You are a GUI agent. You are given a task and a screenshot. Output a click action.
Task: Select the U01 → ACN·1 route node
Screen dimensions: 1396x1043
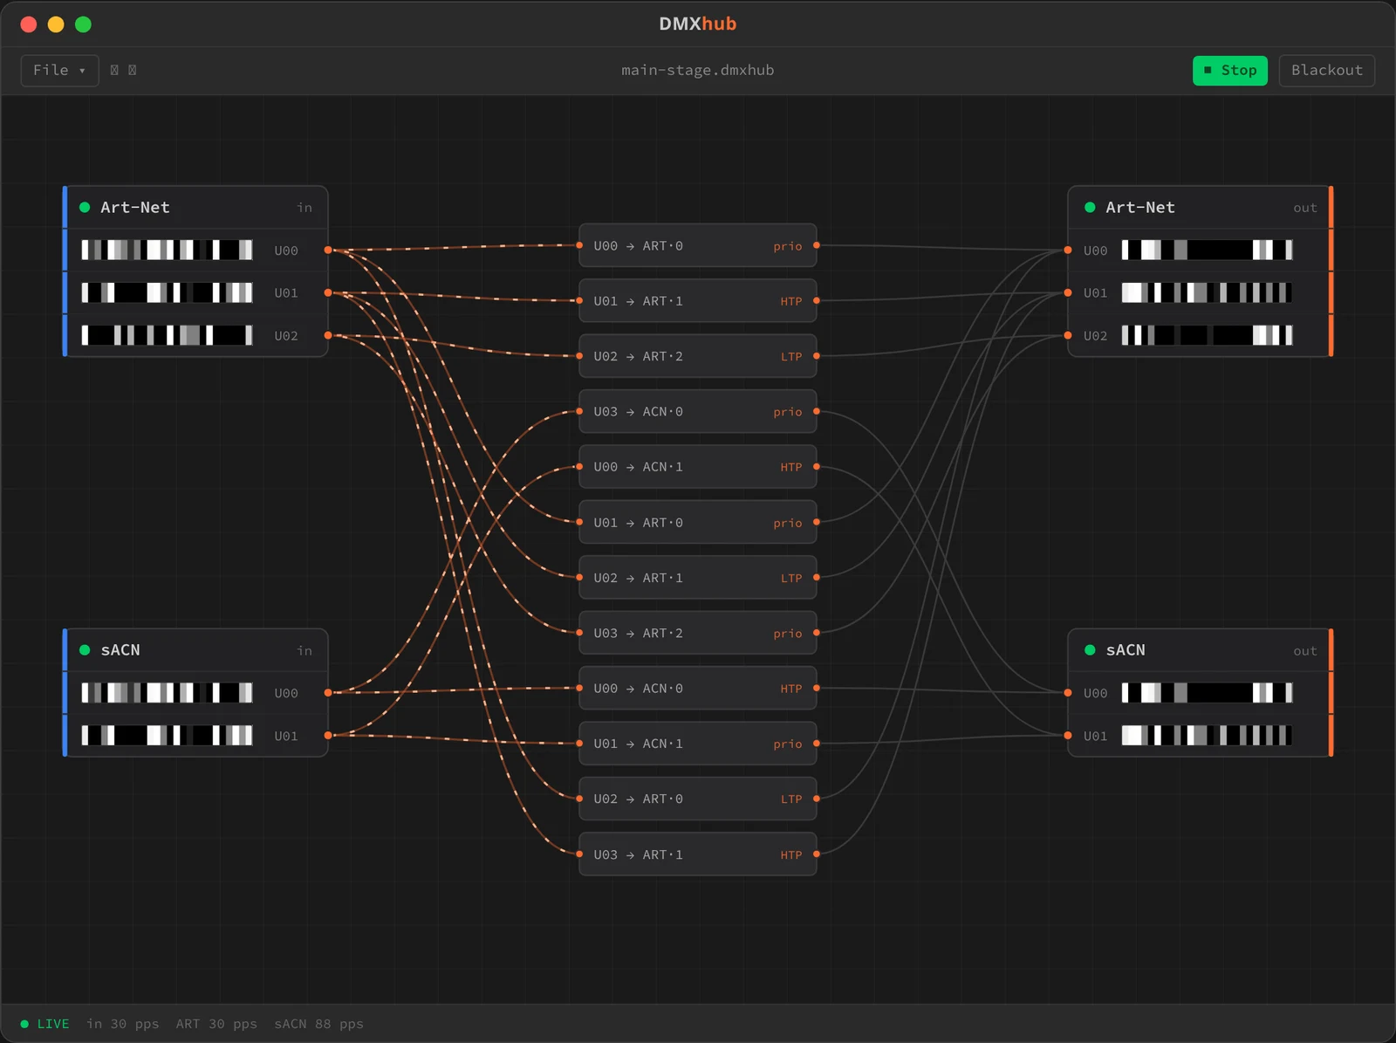698,744
